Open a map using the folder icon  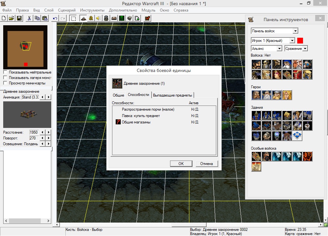(11, 18)
